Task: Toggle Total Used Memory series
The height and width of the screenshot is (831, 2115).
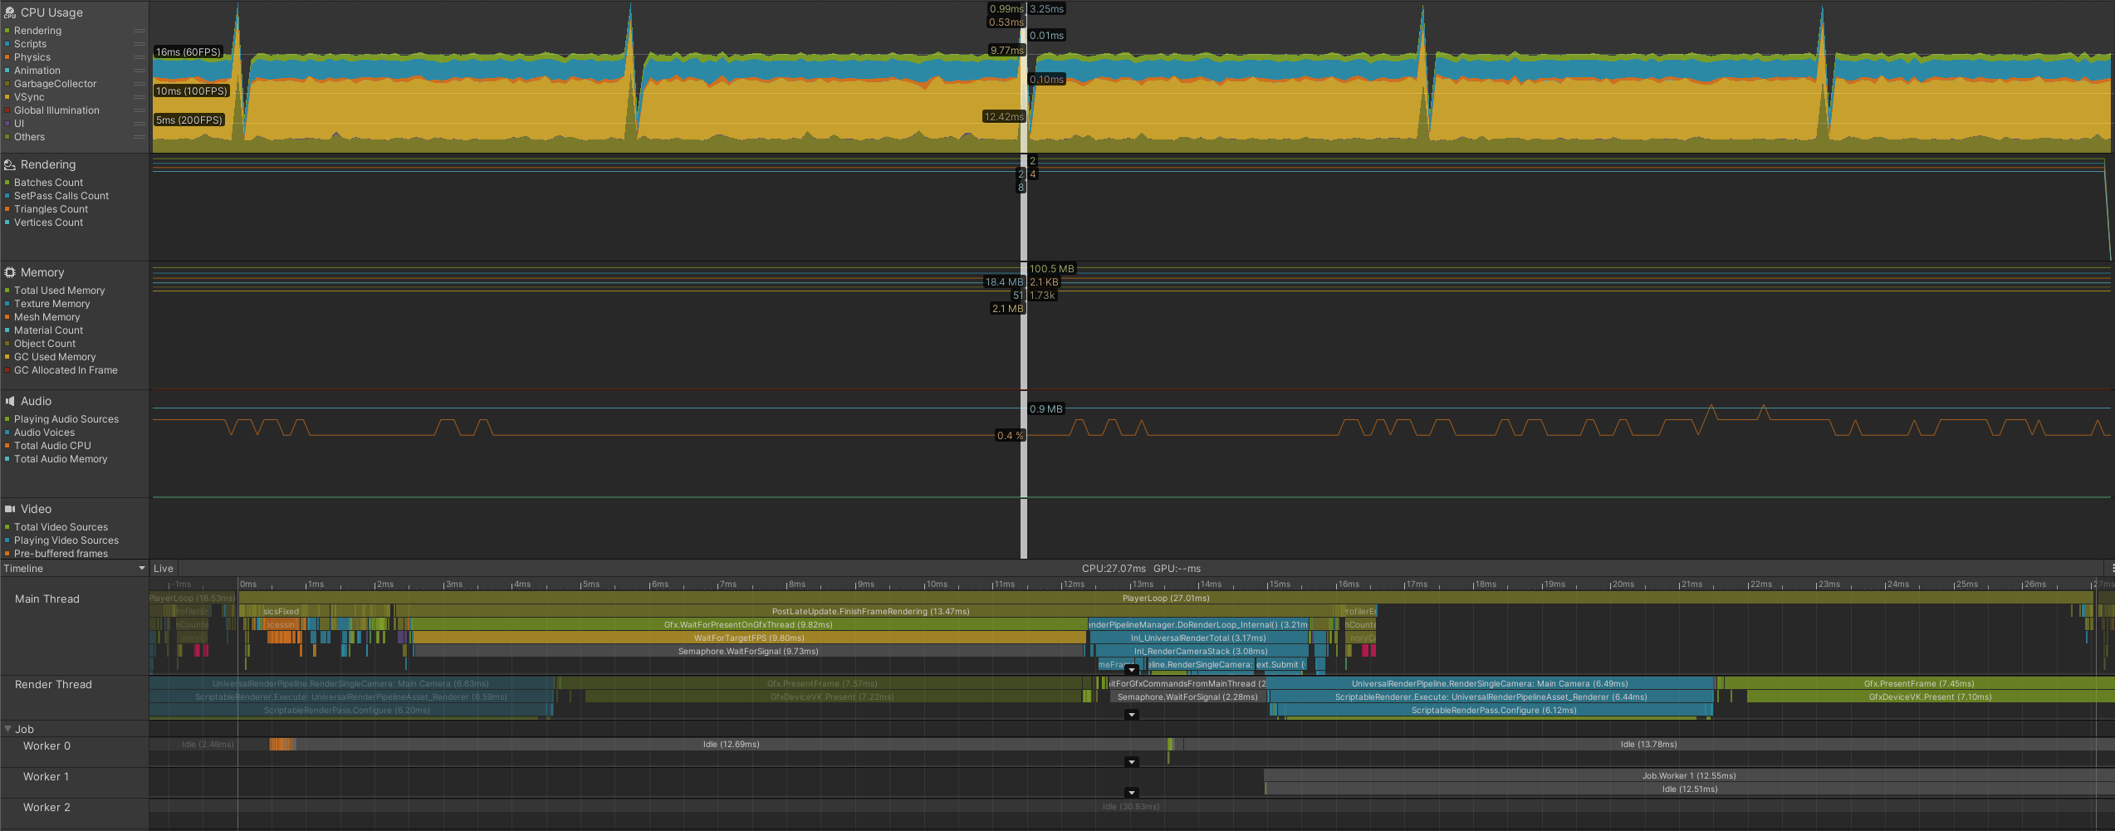Action: 7,291
